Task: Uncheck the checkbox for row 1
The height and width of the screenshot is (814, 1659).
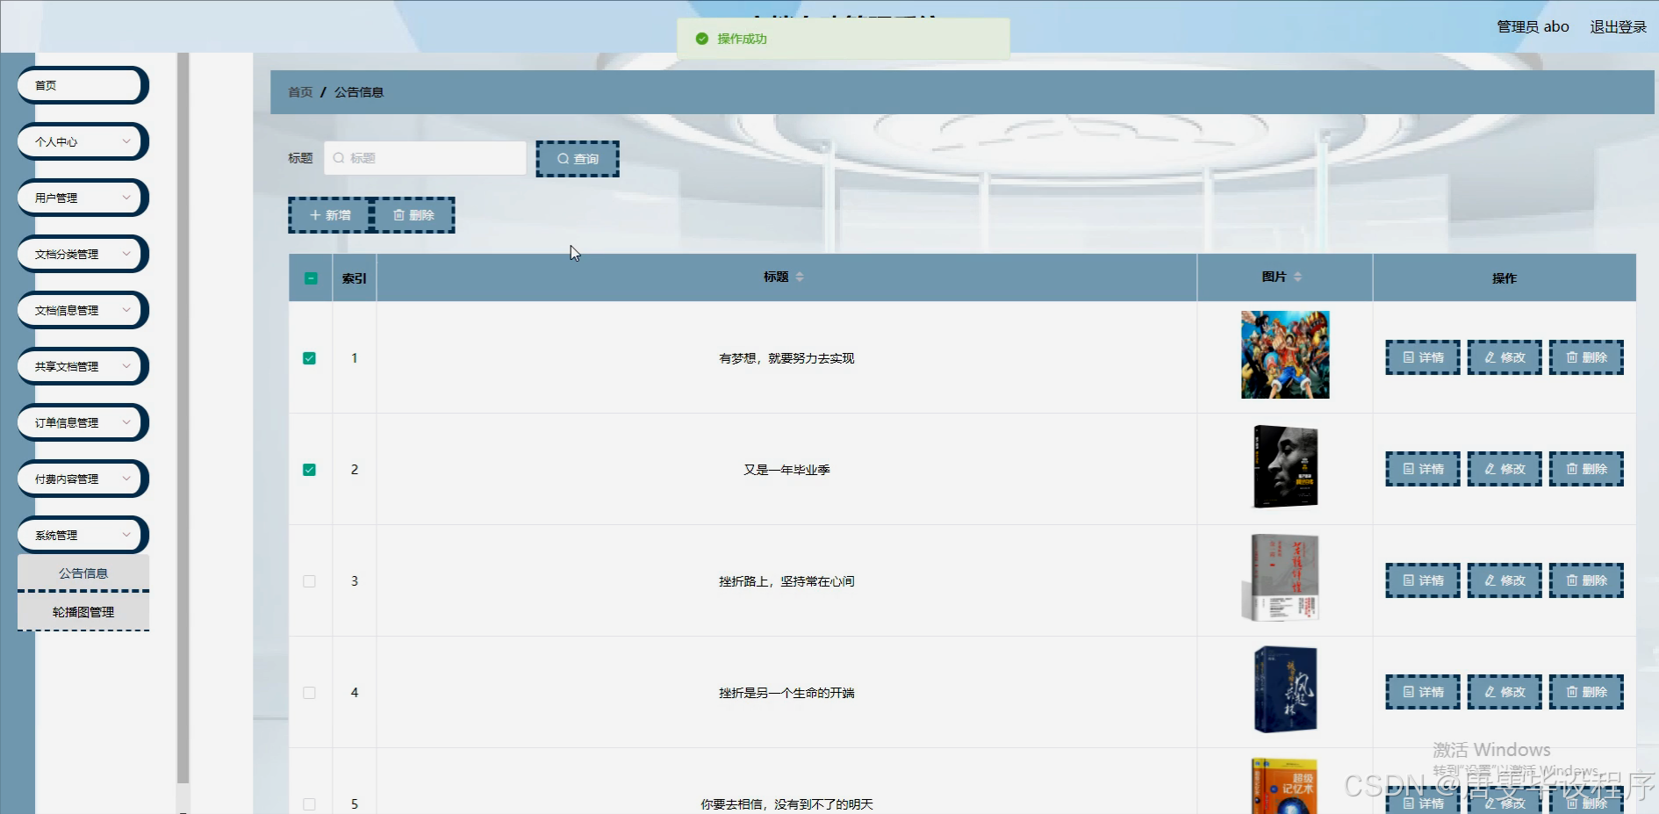Action: click(x=309, y=358)
